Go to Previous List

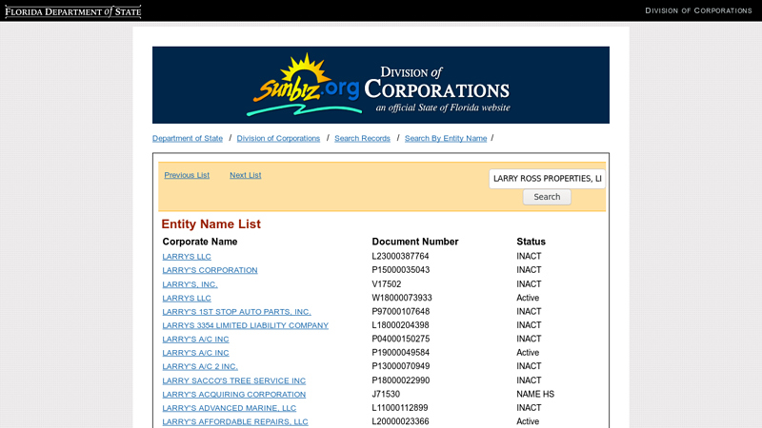coord(187,175)
